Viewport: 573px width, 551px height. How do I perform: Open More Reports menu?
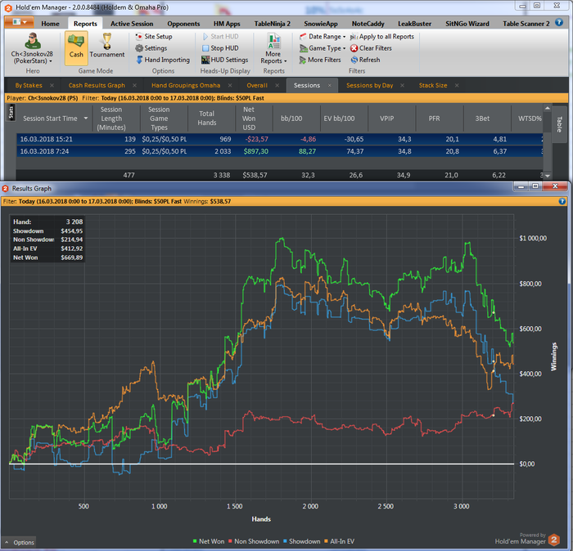(x=273, y=48)
